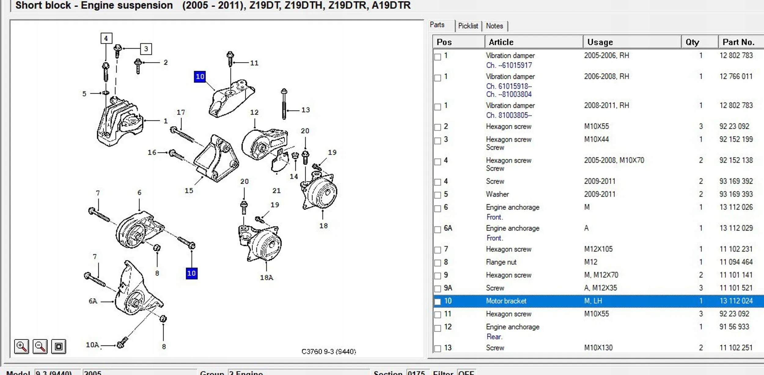The height and width of the screenshot is (375, 764).
Task: Click the boxed callout number 4
Action: (106, 38)
